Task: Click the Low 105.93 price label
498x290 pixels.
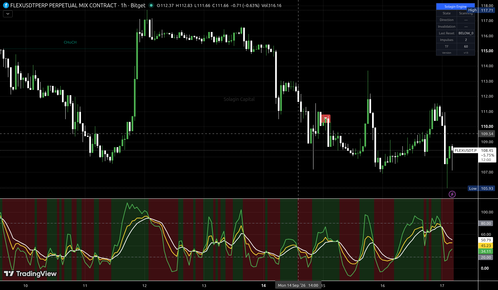Action: [481, 188]
